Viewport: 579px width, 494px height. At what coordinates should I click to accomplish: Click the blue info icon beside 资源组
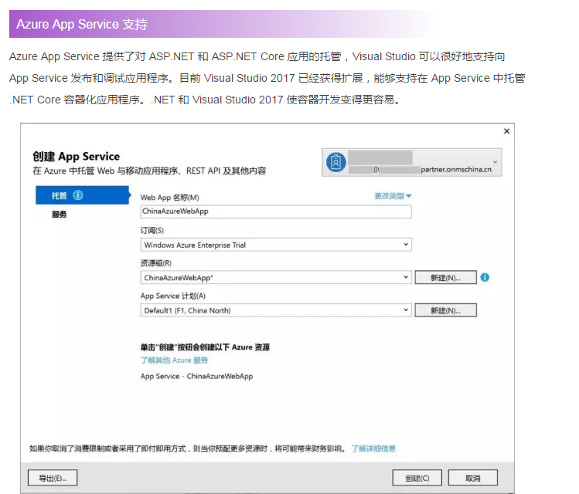click(x=485, y=278)
